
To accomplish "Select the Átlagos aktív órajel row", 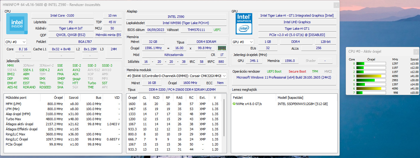I will pyautogui.click(x=63, y=124).
